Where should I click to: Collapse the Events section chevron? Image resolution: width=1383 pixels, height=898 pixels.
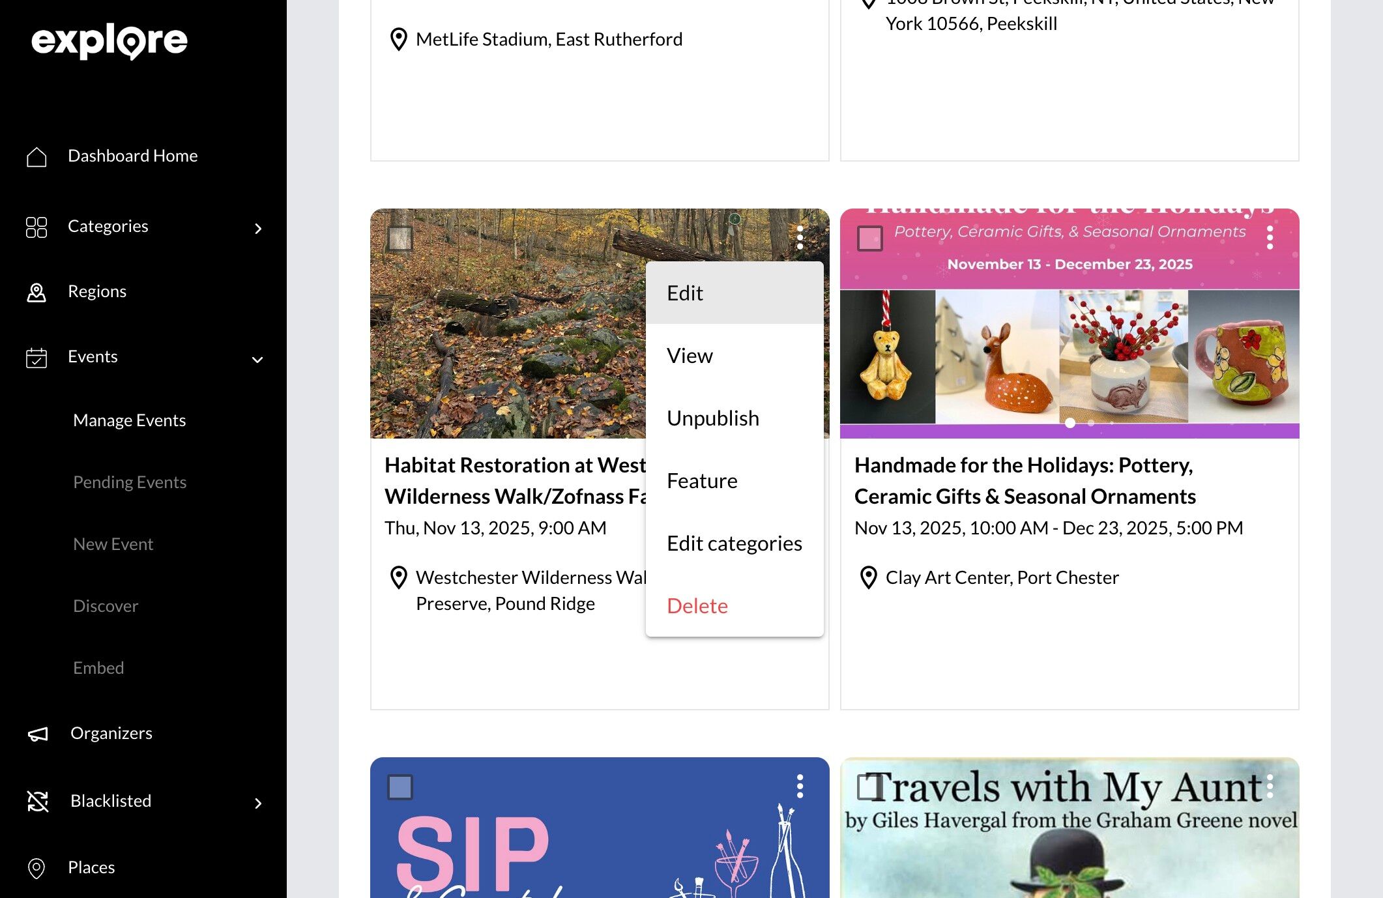point(257,359)
